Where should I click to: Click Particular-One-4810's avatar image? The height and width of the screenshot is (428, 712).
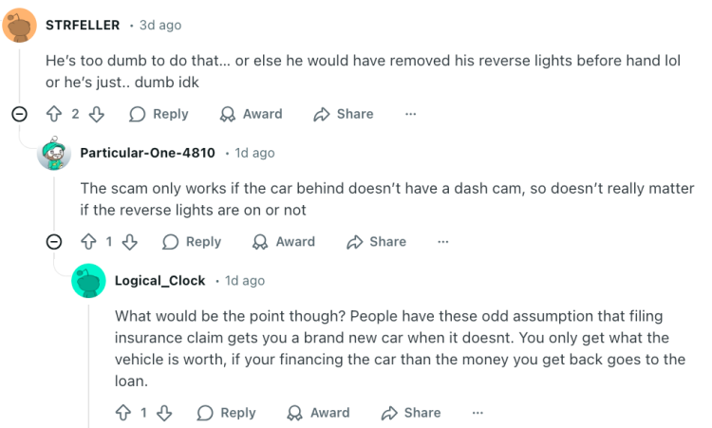tap(54, 153)
